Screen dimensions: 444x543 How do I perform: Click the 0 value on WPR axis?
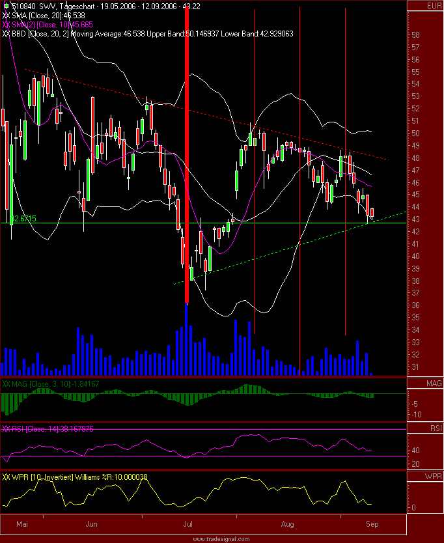pyautogui.click(x=413, y=508)
